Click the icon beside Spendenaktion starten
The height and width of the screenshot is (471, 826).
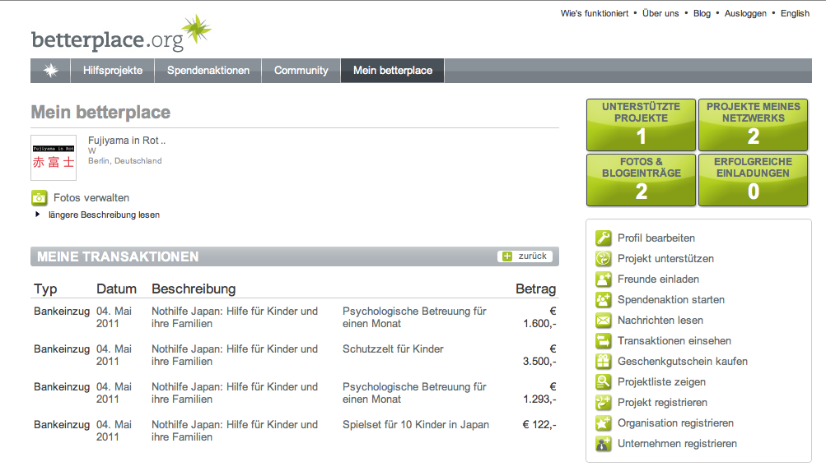tap(603, 300)
